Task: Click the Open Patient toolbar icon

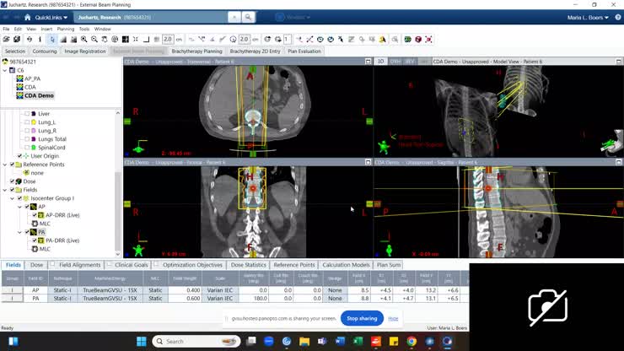Action: click(6, 39)
